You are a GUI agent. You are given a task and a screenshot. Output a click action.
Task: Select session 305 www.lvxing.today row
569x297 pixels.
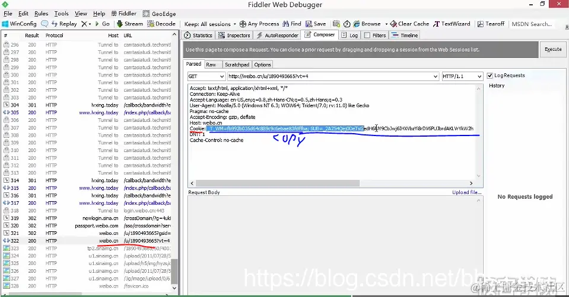[x=87, y=112]
